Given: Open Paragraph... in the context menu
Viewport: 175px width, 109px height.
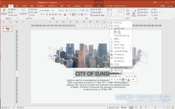Looking at the screenshot, I should click(x=121, y=42).
